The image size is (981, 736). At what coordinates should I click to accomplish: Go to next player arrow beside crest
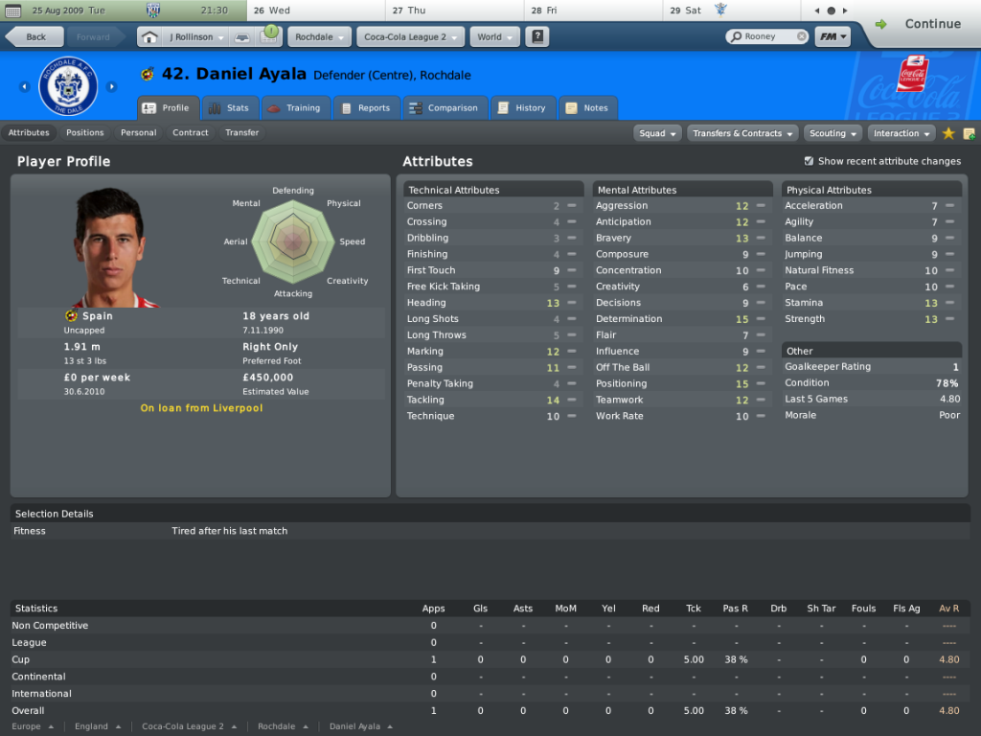click(x=111, y=87)
